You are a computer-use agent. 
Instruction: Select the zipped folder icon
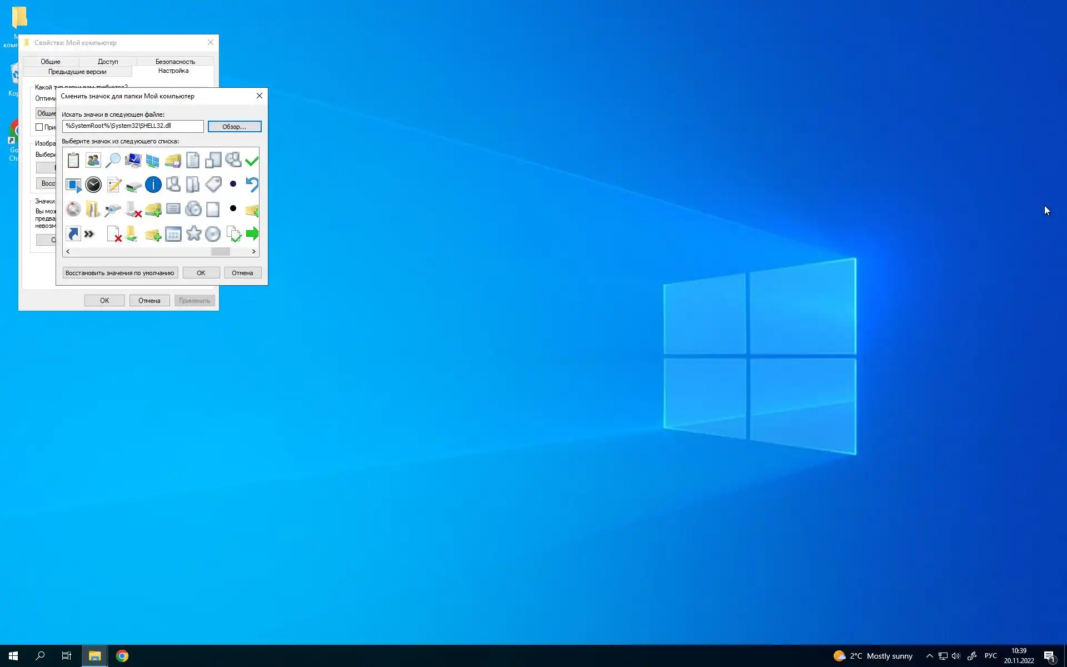tap(93, 209)
